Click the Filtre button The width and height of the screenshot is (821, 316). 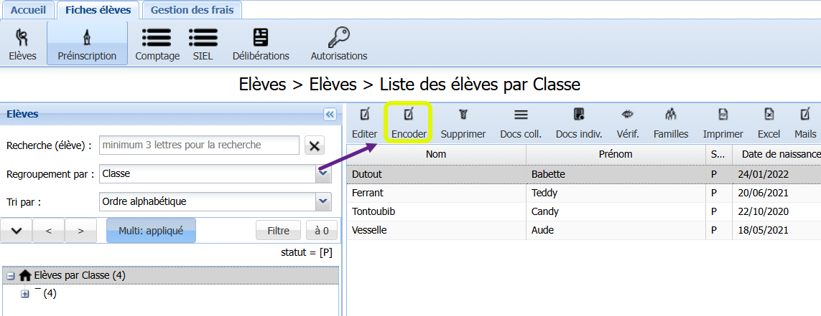tap(278, 230)
